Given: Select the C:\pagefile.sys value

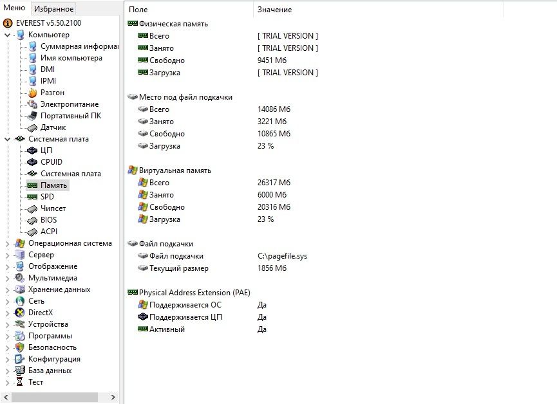Looking at the screenshot, I should point(283,256).
